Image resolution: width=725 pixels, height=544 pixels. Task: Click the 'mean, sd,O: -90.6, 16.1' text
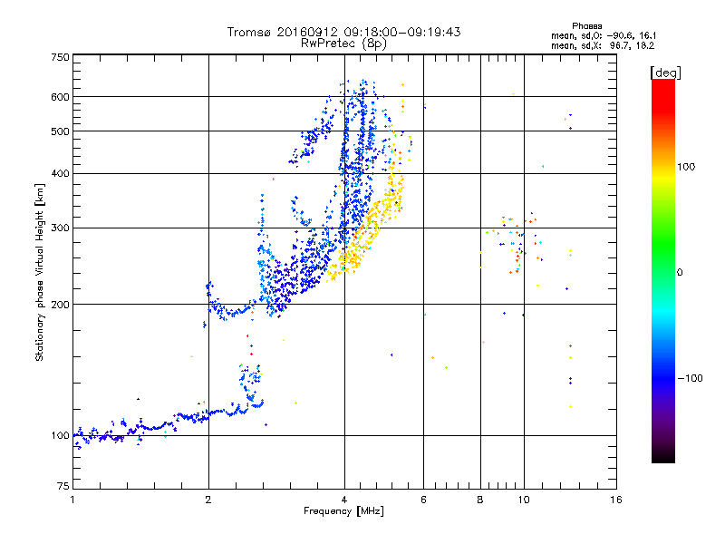click(x=604, y=35)
